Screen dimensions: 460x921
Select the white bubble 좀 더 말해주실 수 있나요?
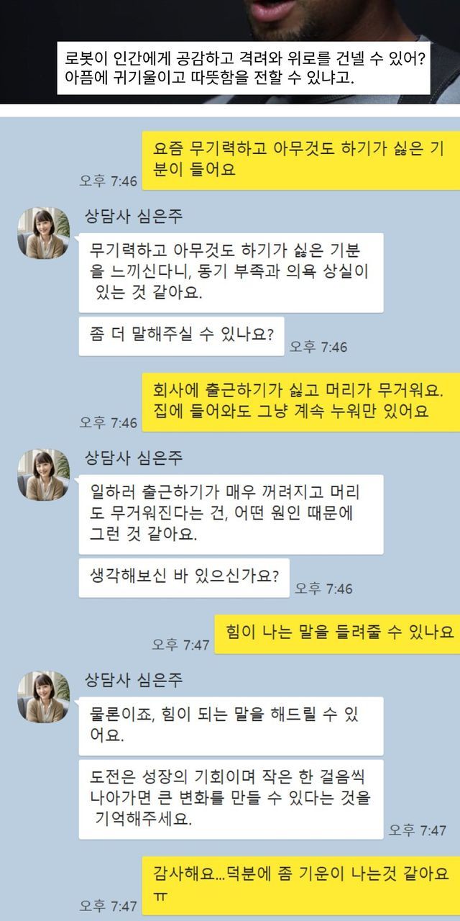point(181,336)
